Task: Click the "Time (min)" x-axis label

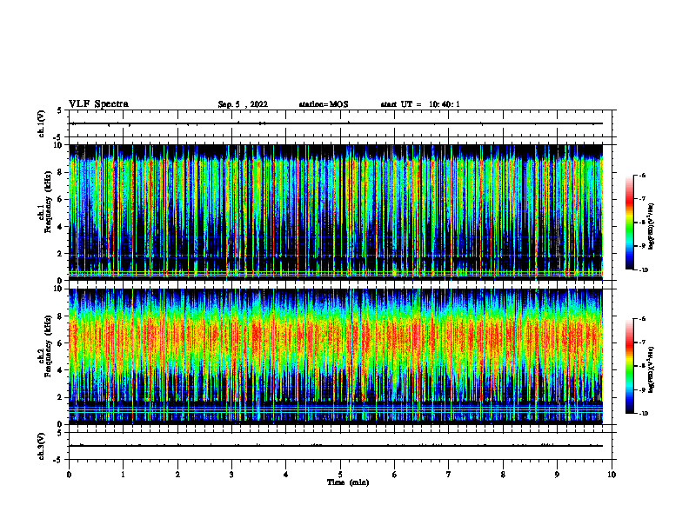Action: pyautogui.click(x=348, y=482)
